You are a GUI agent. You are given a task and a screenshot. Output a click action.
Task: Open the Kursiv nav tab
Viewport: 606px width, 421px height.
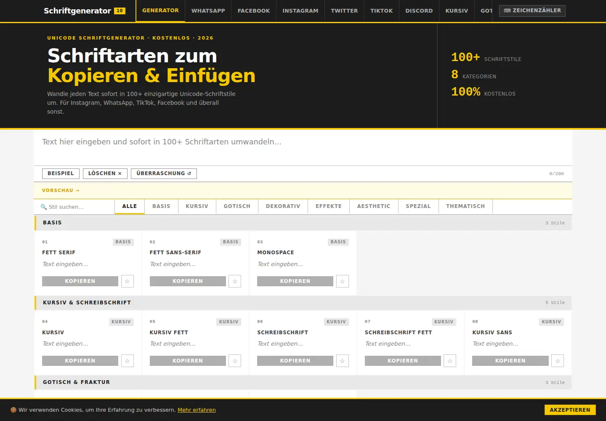click(457, 11)
